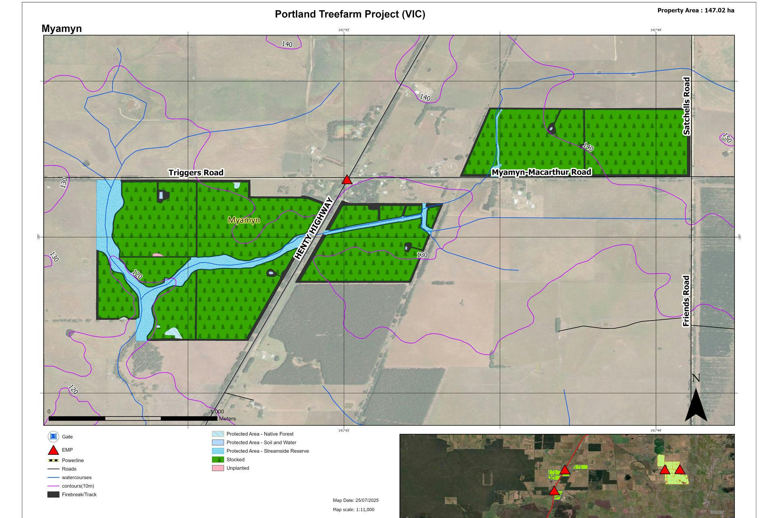The height and width of the screenshot is (518, 777).
Task: Click the pink unplanted patch within the plantation
Action: point(158,255)
